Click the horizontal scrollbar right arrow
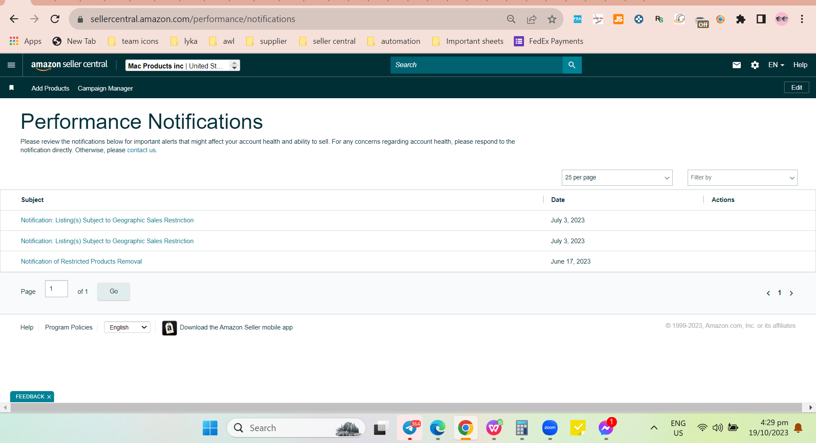Screen dimensions: 816x443 tap(810, 407)
